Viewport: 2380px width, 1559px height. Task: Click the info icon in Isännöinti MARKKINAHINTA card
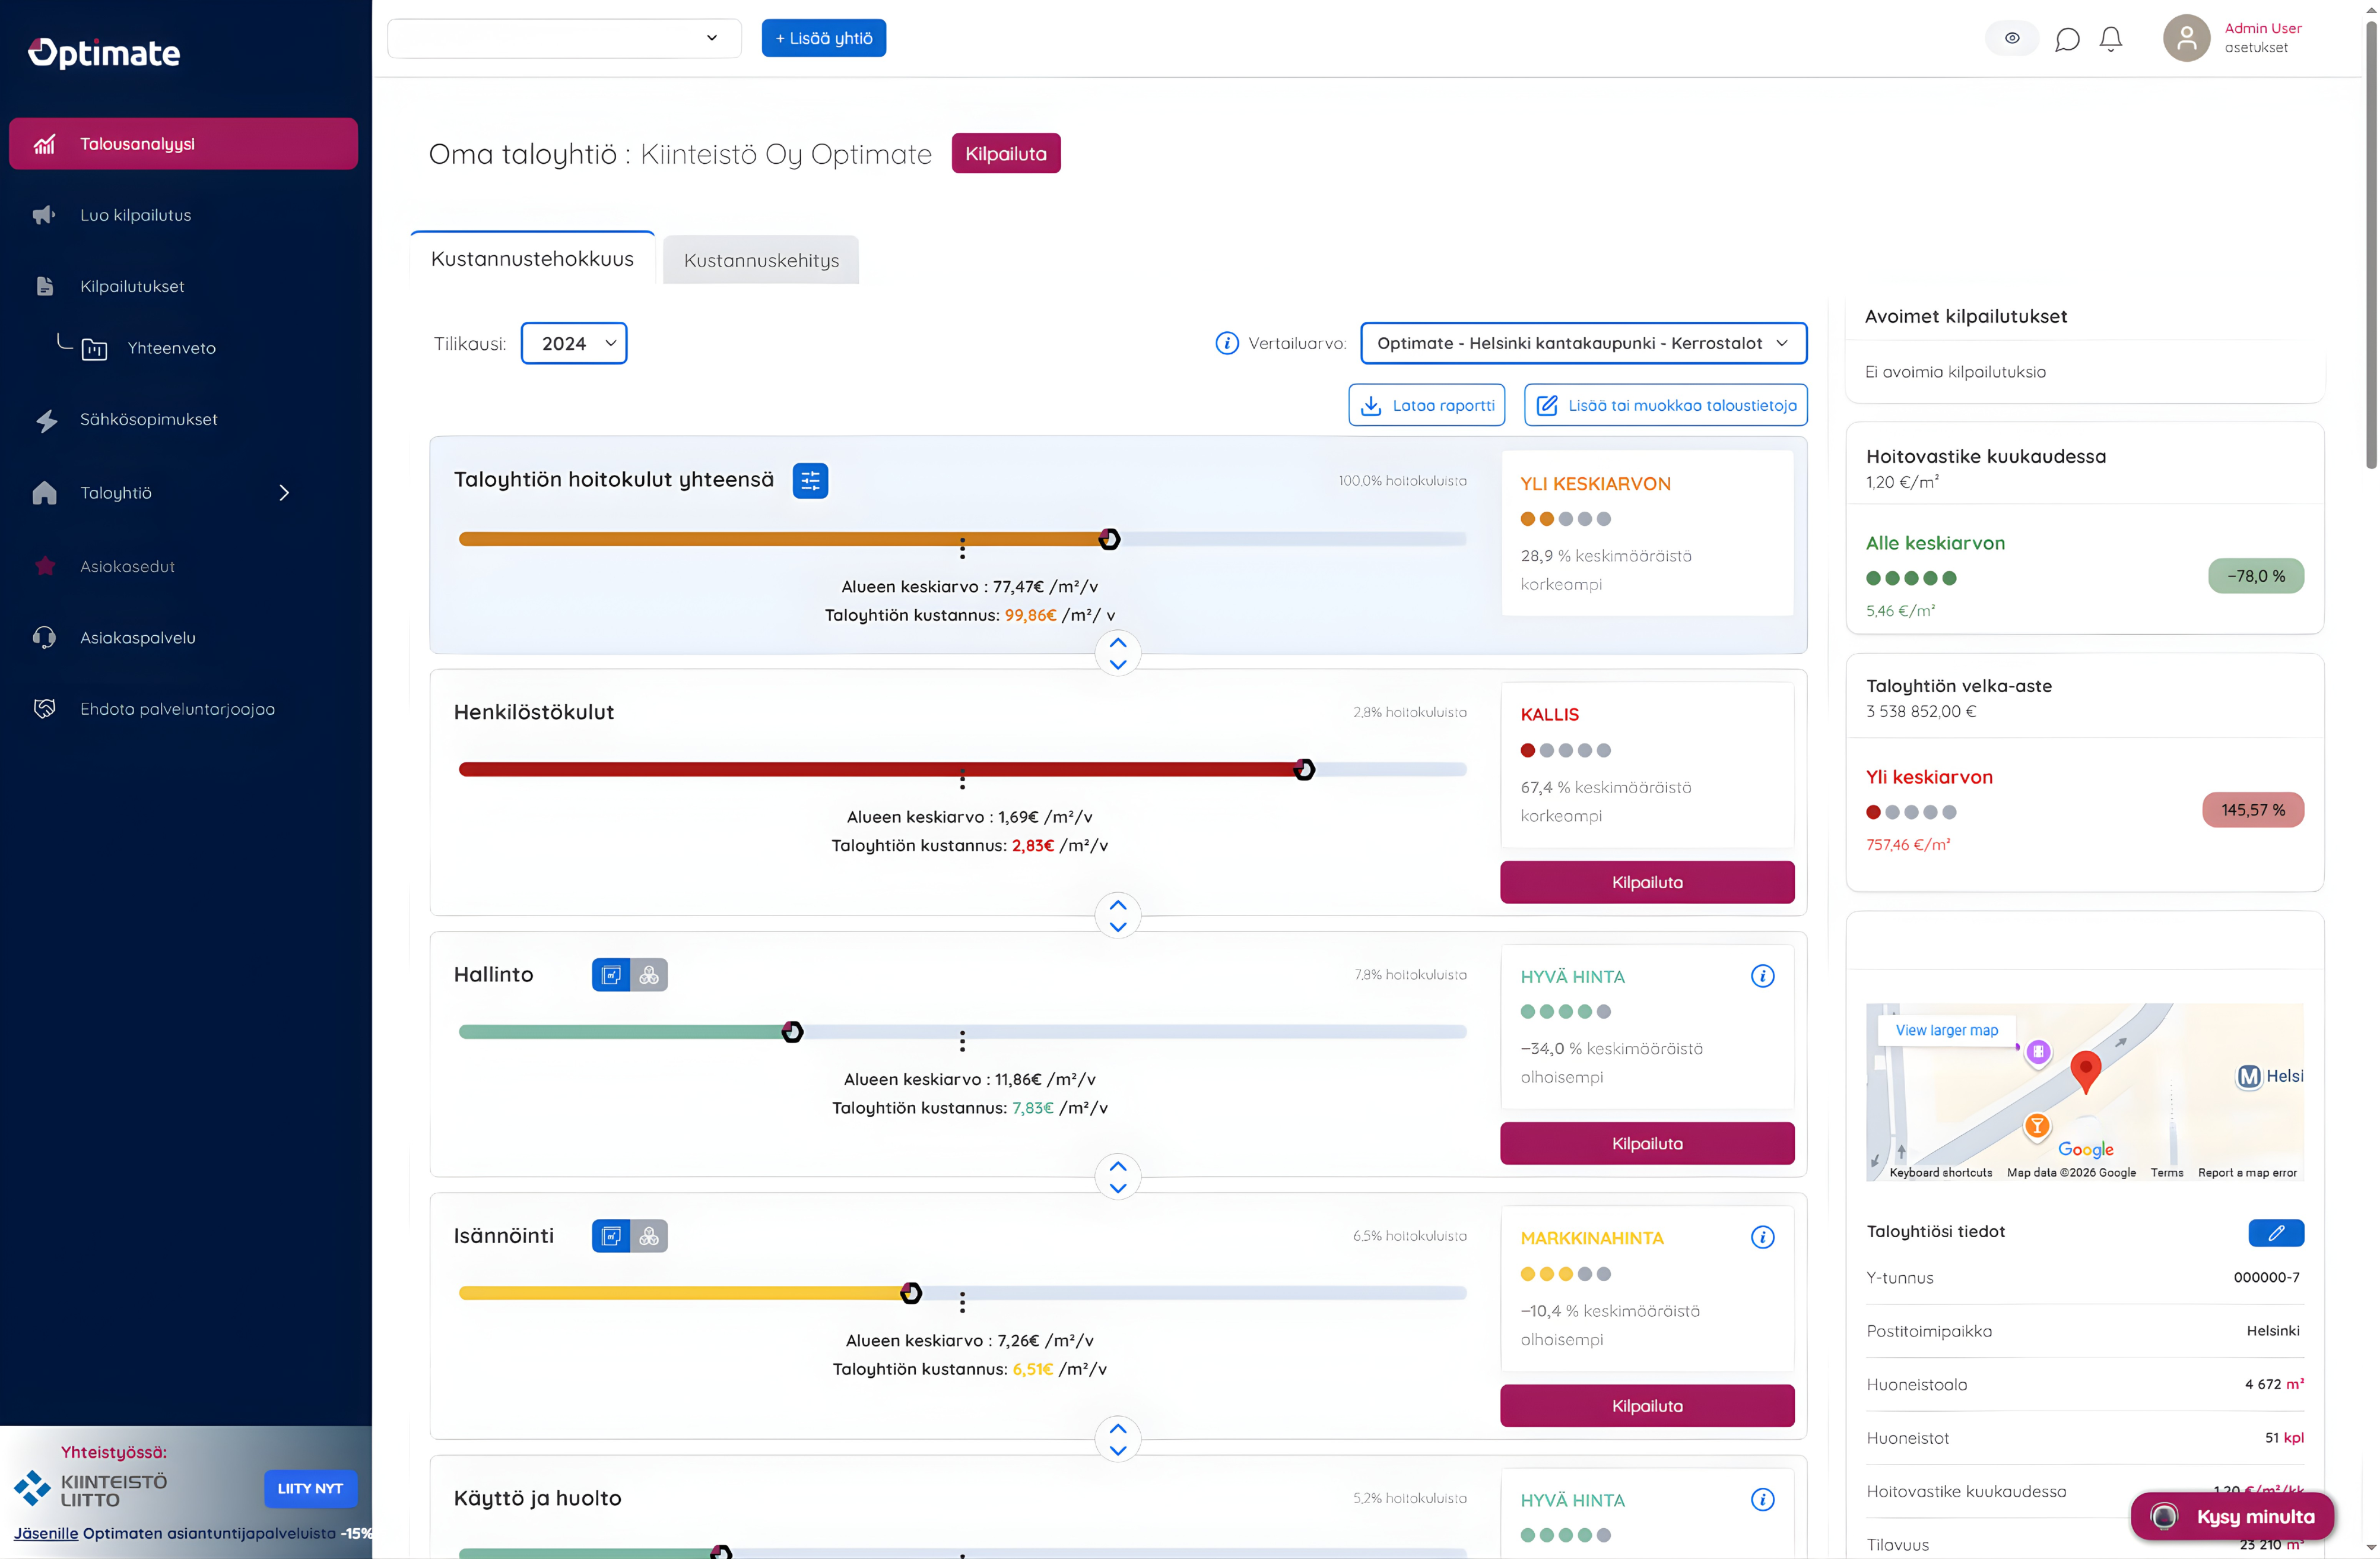point(1762,1238)
